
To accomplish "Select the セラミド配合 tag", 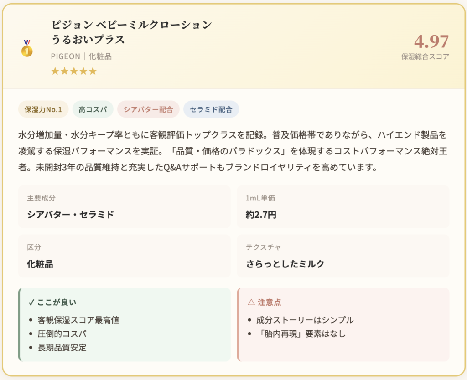I will click(211, 109).
